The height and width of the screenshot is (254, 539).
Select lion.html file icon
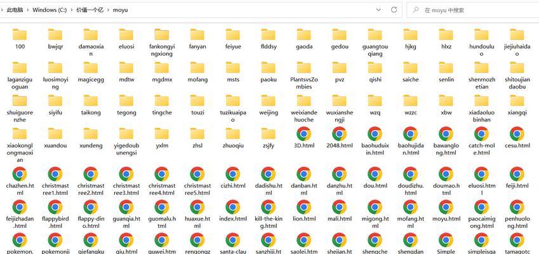(304, 207)
